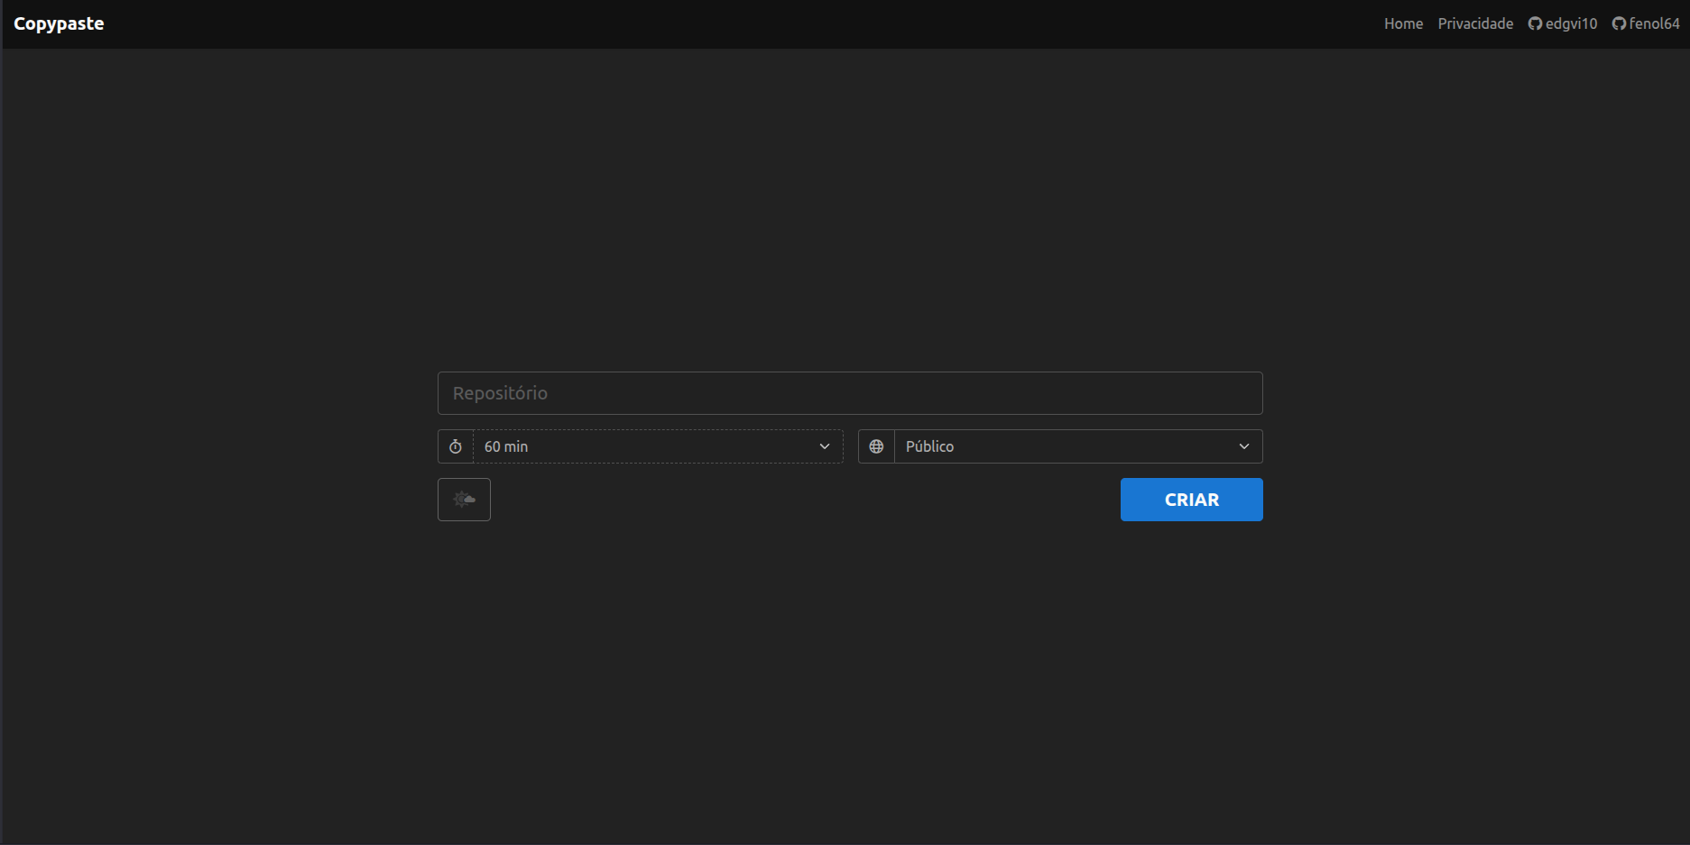Image resolution: width=1690 pixels, height=845 pixels.
Task: Open the edgvi10 profile link
Action: point(1571,23)
